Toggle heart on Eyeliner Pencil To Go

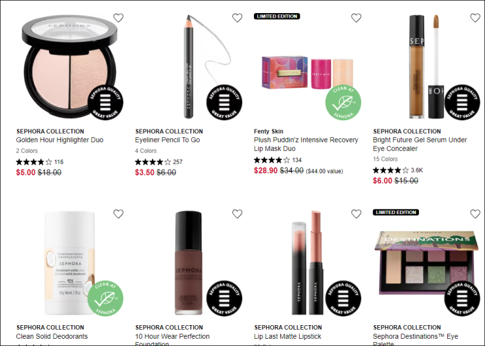pos(237,18)
